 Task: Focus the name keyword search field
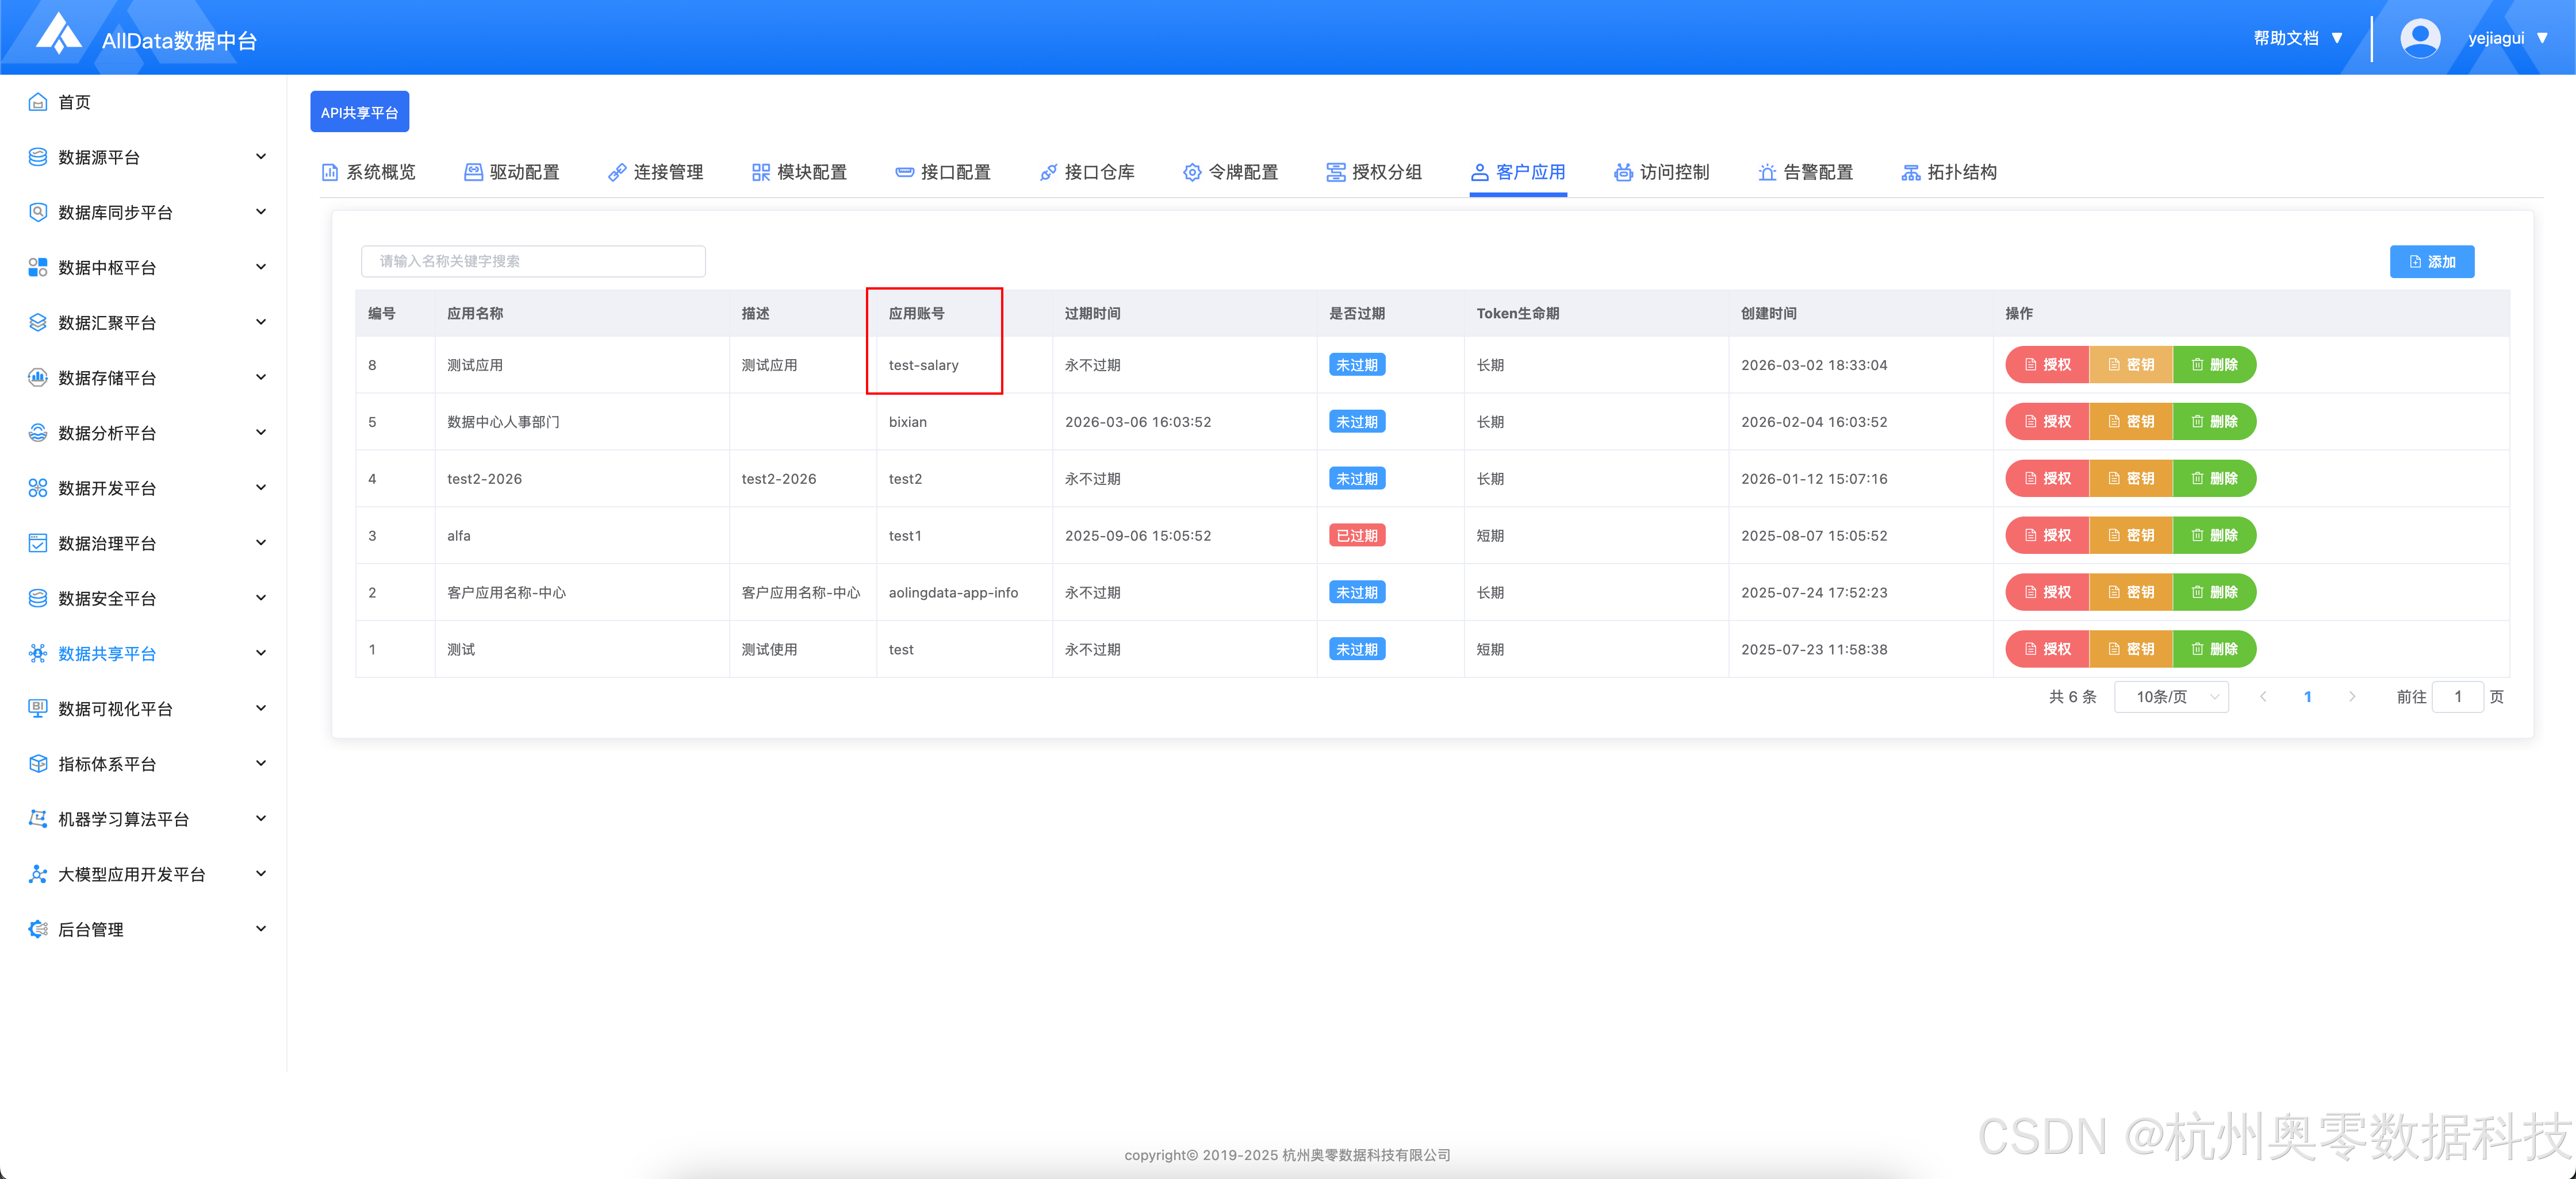533,262
